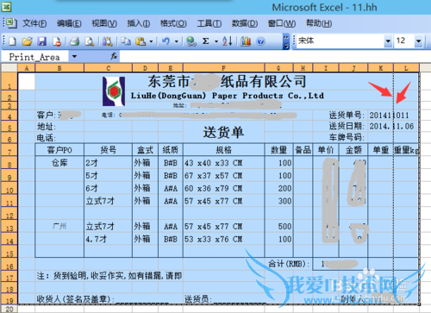Viewport: 431px width, 313px height.
Task: Click the 合计(RMB): cell
Action: (x=289, y=264)
